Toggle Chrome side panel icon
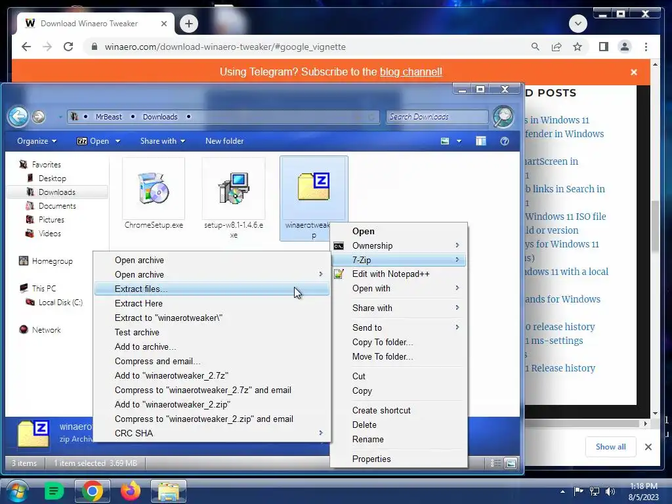672x504 pixels. (x=604, y=47)
